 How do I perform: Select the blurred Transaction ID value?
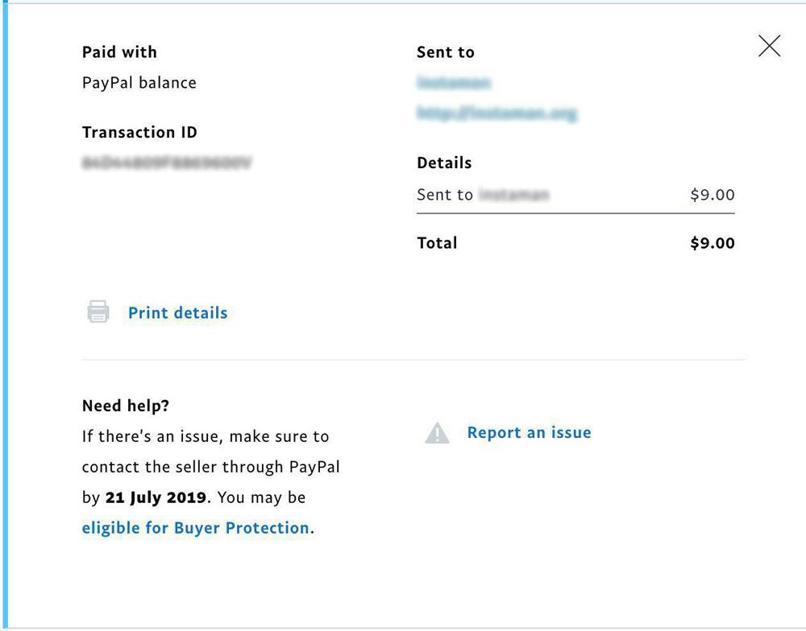(167, 163)
